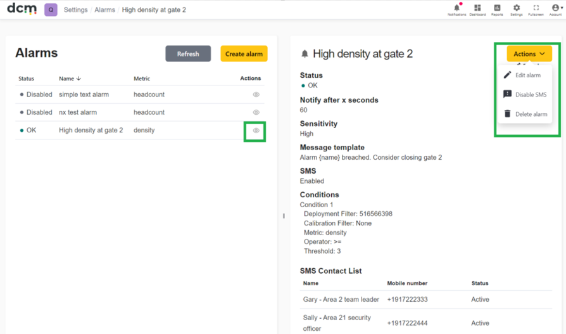Go to Alarms breadcrumb link

click(104, 10)
